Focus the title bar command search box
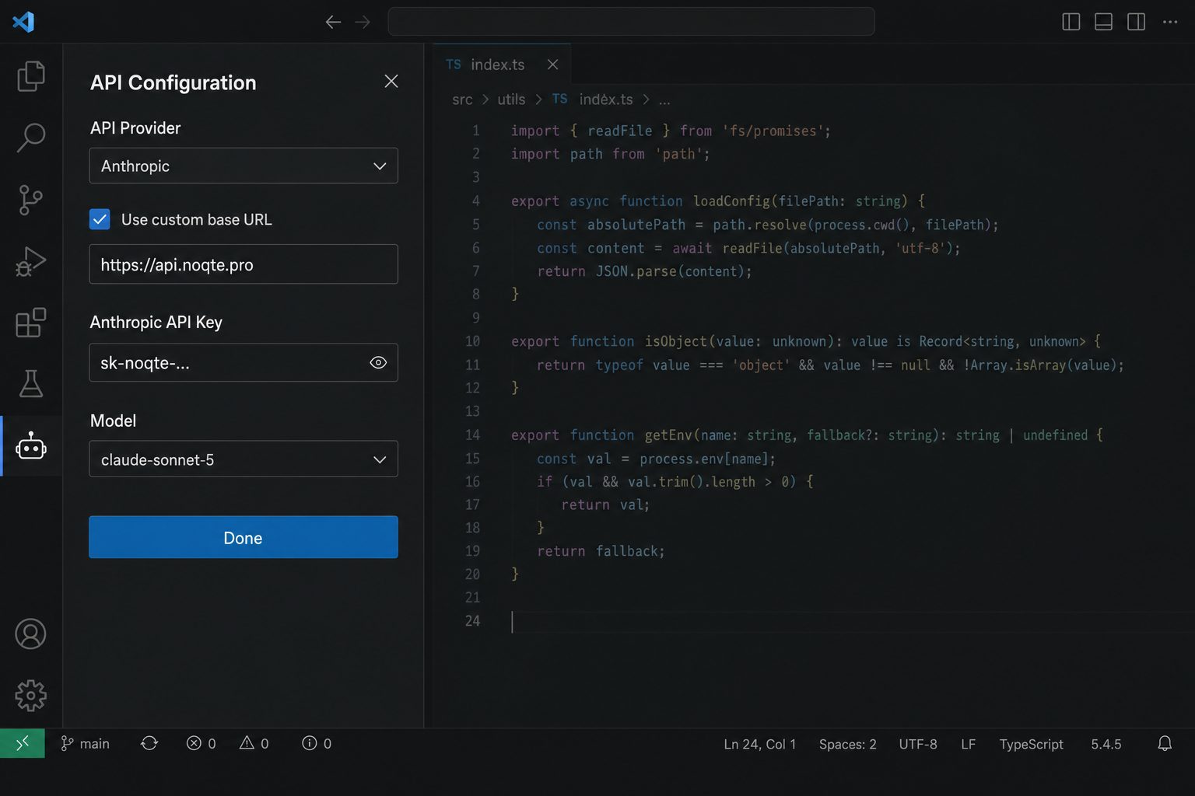Image resolution: width=1195 pixels, height=796 pixels. [x=631, y=22]
